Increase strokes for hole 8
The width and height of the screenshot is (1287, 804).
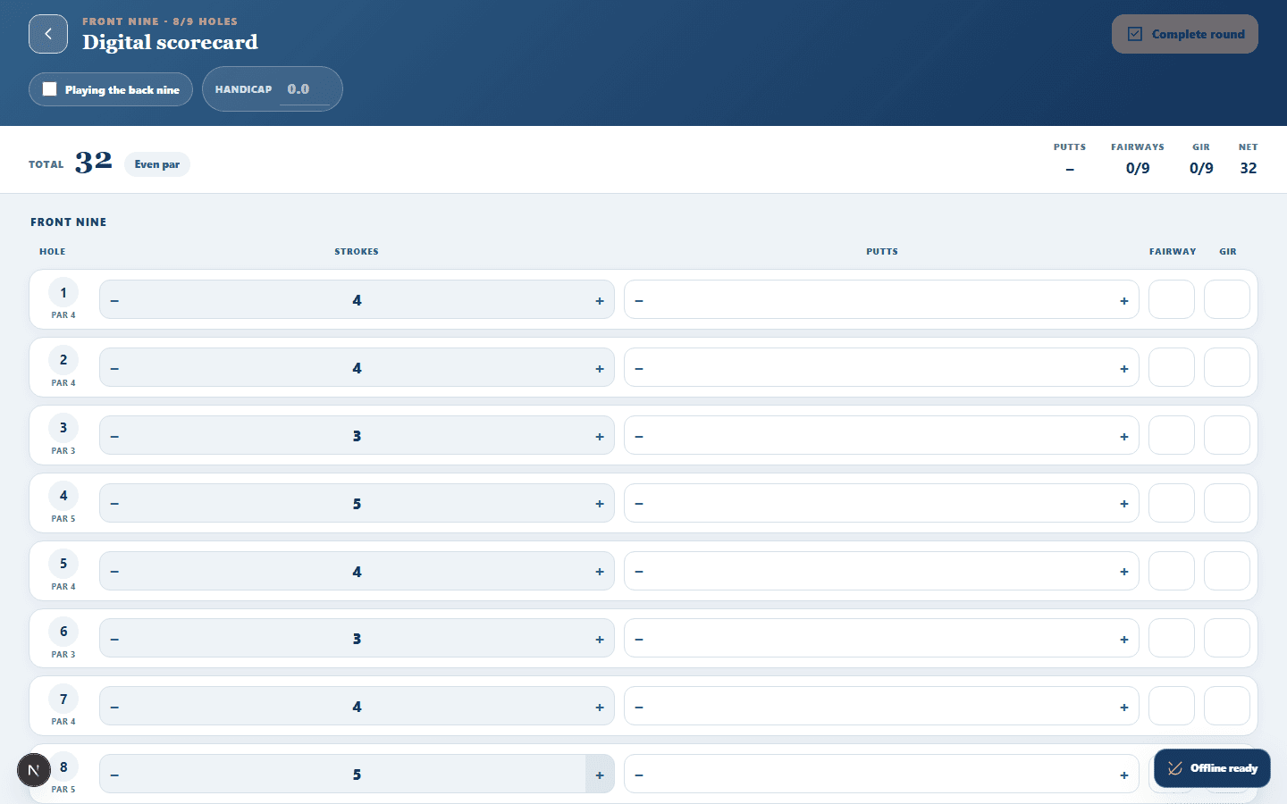tap(600, 775)
